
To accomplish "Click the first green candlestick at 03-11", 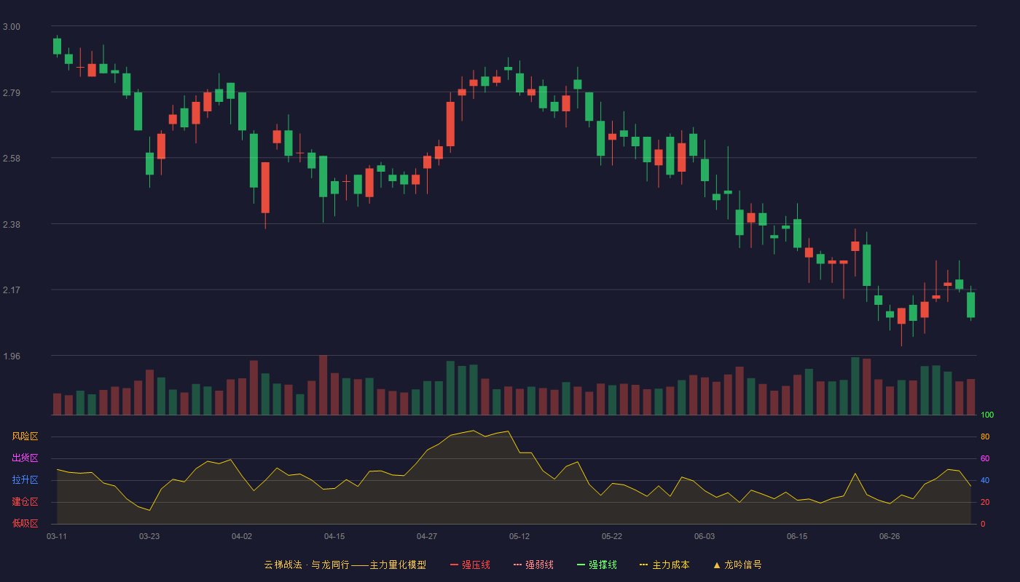I will click(x=57, y=47).
